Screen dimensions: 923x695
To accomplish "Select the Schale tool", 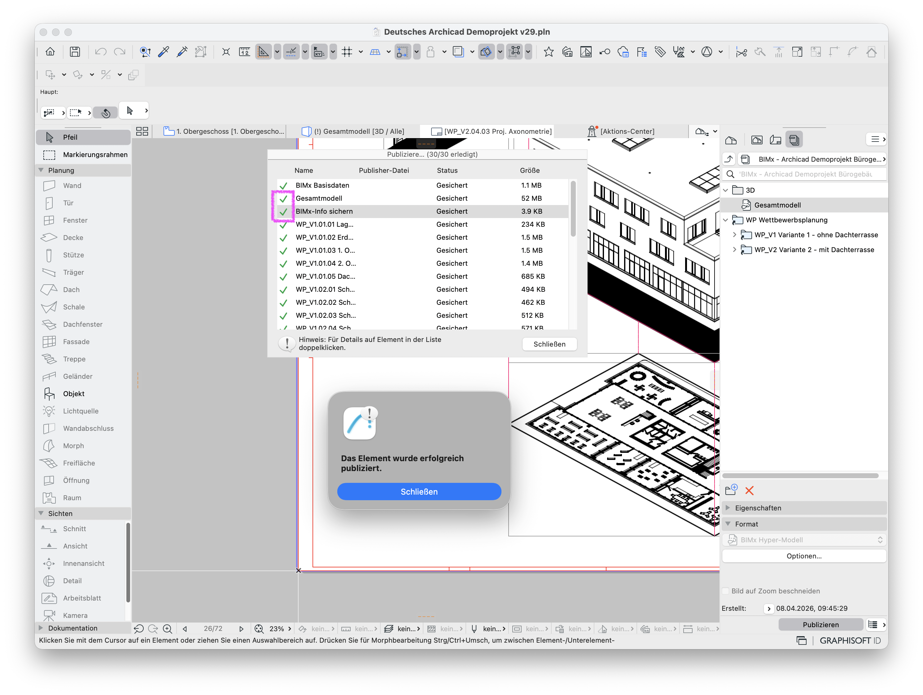I will pos(83,307).
